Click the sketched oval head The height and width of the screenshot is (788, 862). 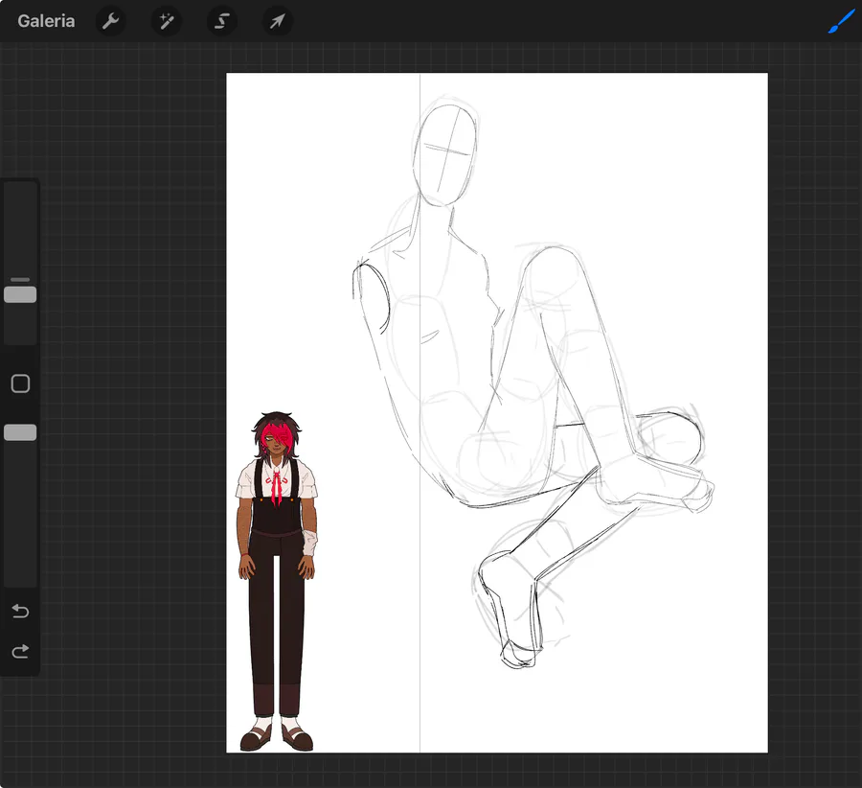[447, 153]
